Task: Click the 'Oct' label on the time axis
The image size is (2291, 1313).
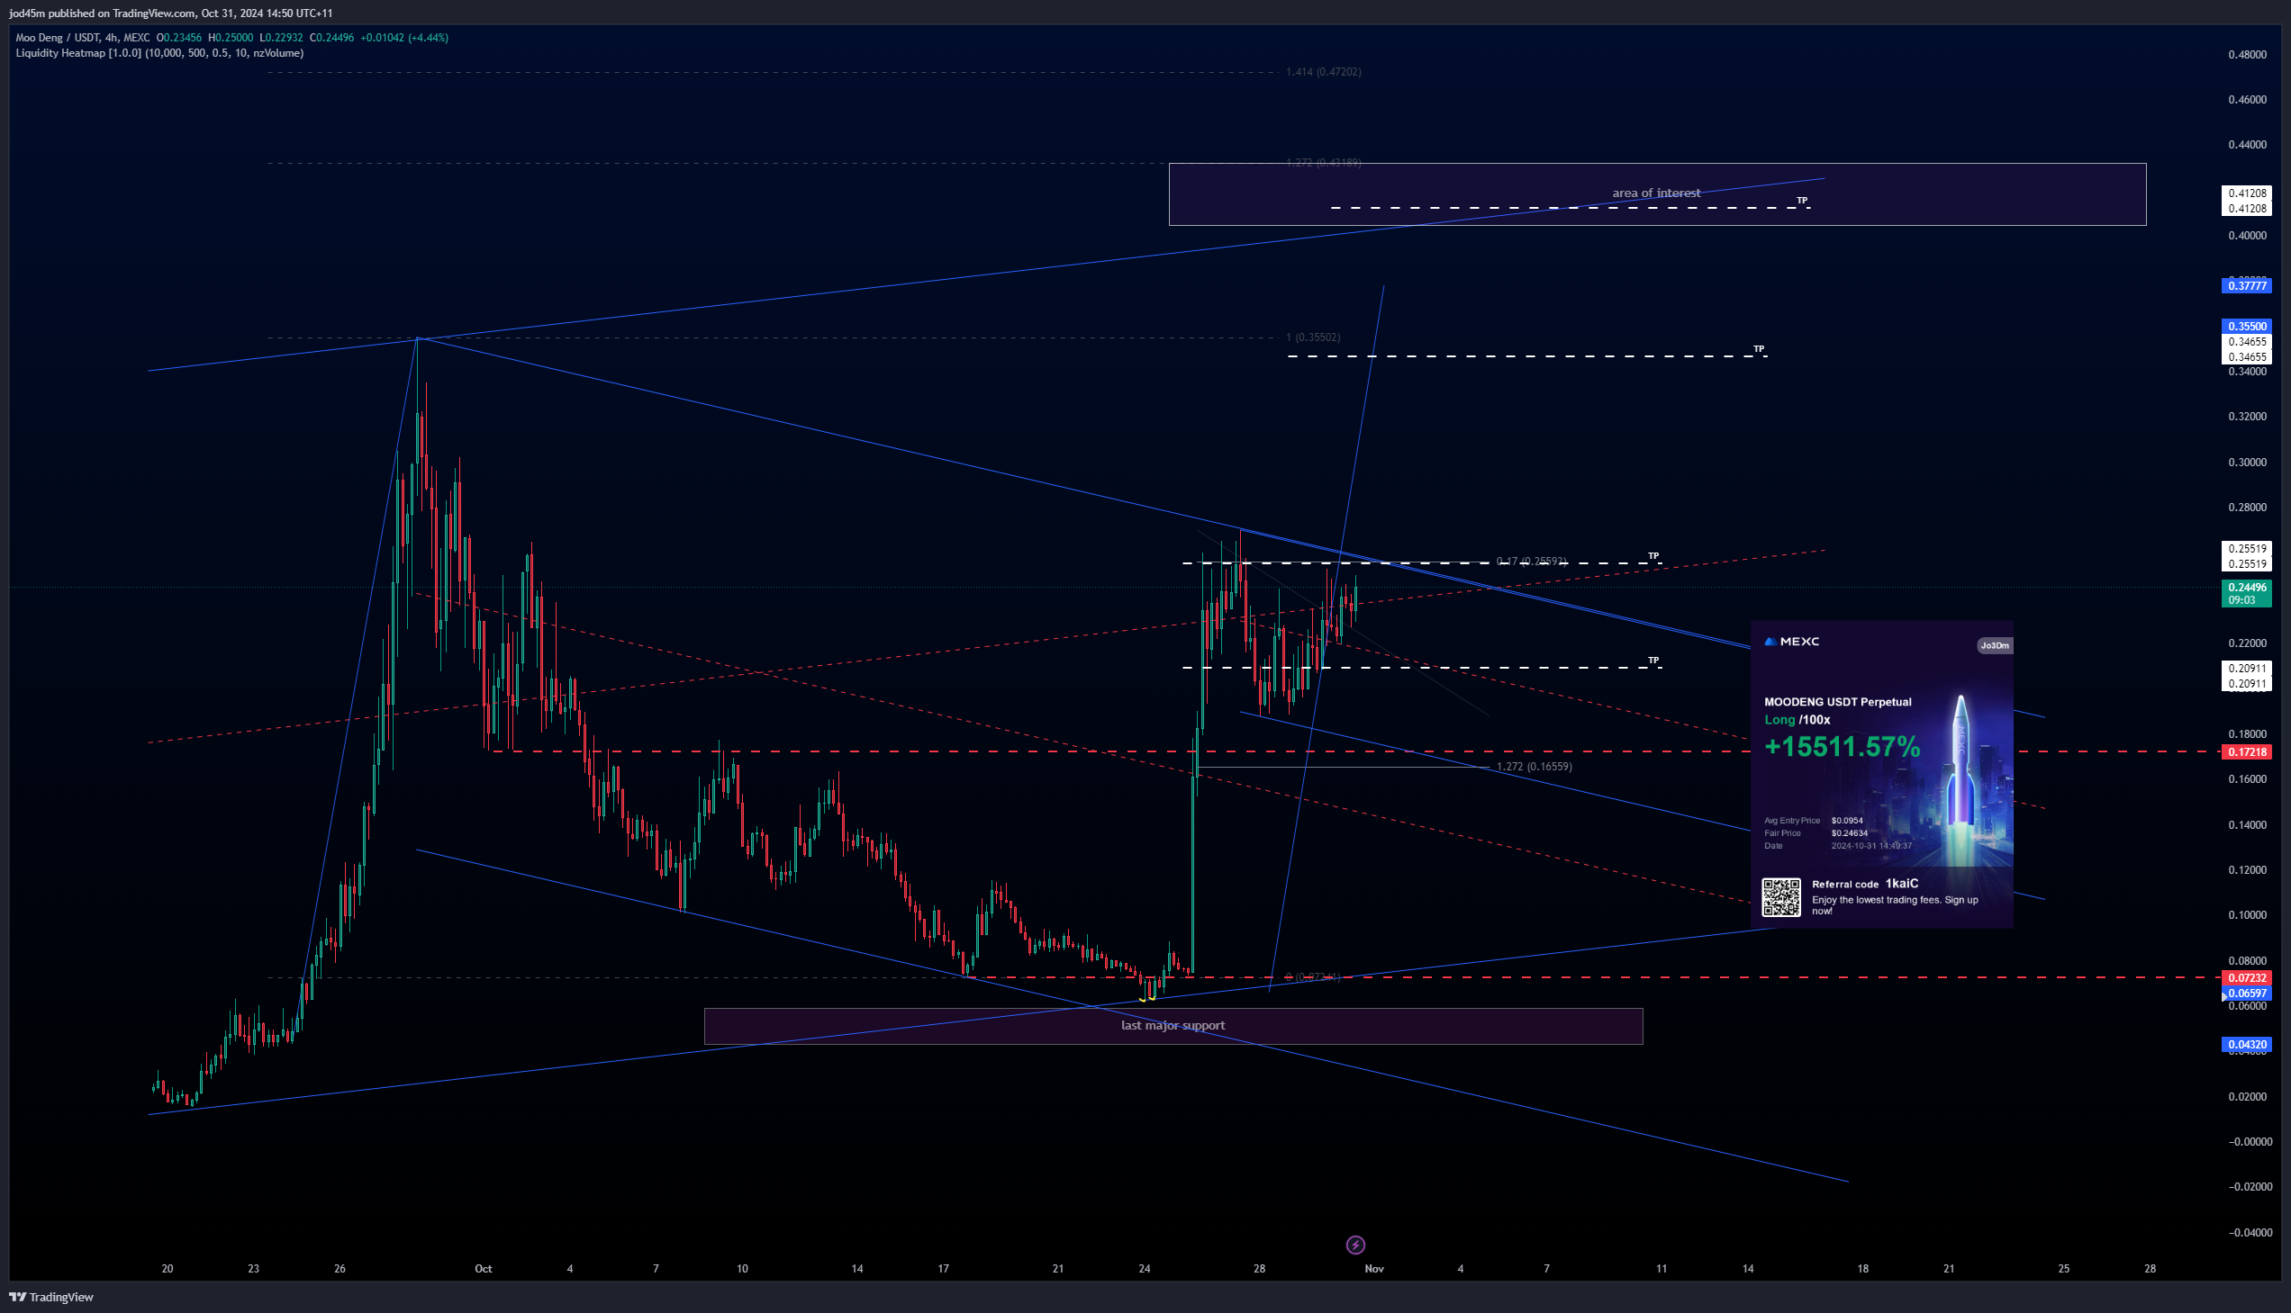Action: [x=484, y=1269]
